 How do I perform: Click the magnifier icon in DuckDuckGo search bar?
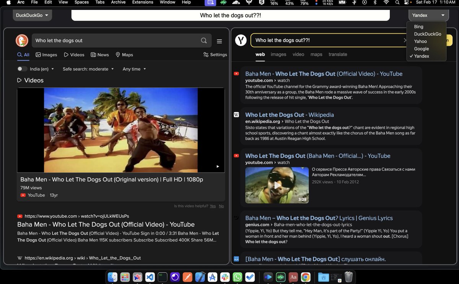204,40
